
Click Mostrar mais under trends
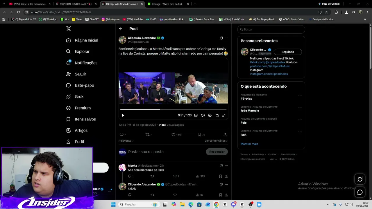(x=249, y=144)
